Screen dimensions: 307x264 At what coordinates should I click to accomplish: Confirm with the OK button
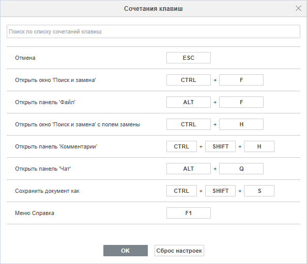(x=126, y=251)
